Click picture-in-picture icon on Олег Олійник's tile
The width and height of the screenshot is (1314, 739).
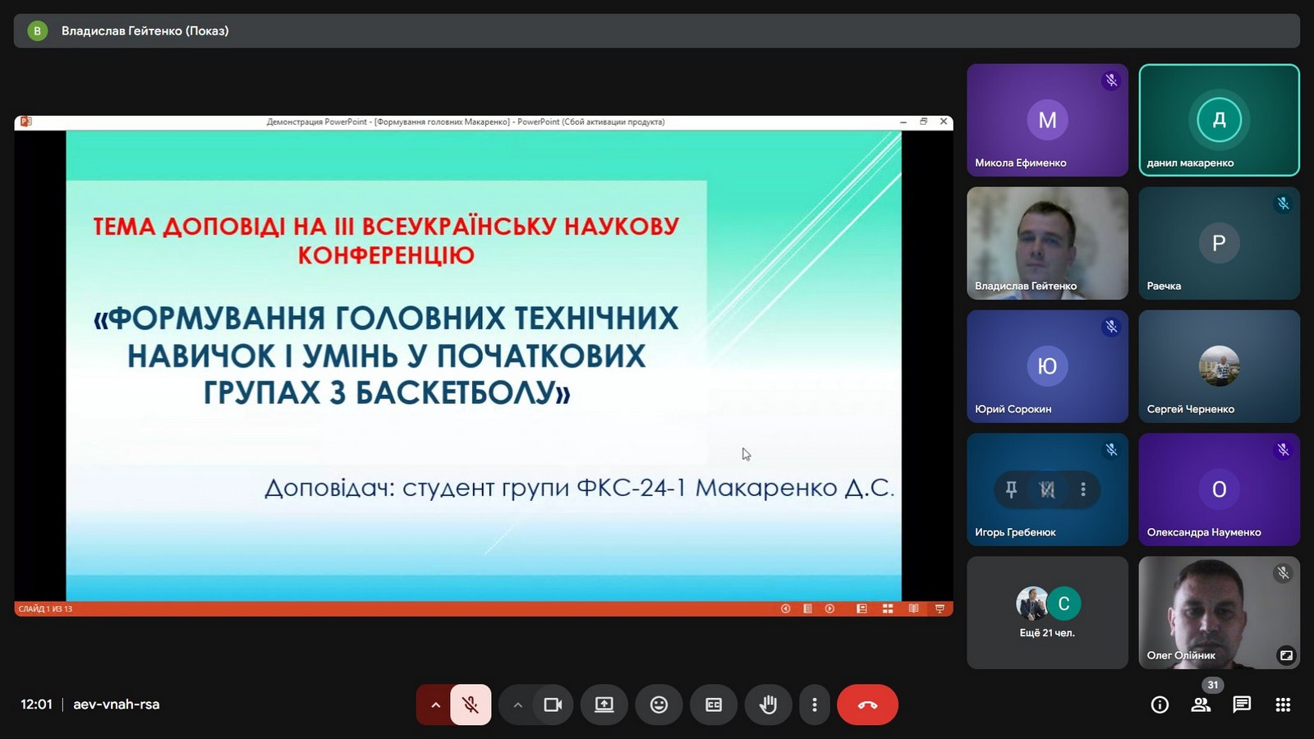point(1286,655)
